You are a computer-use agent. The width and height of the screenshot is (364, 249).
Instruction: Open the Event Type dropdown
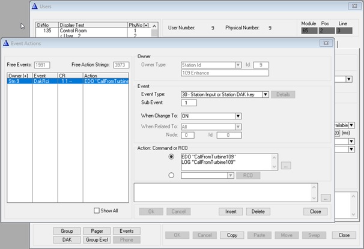(x=265, y=94)
